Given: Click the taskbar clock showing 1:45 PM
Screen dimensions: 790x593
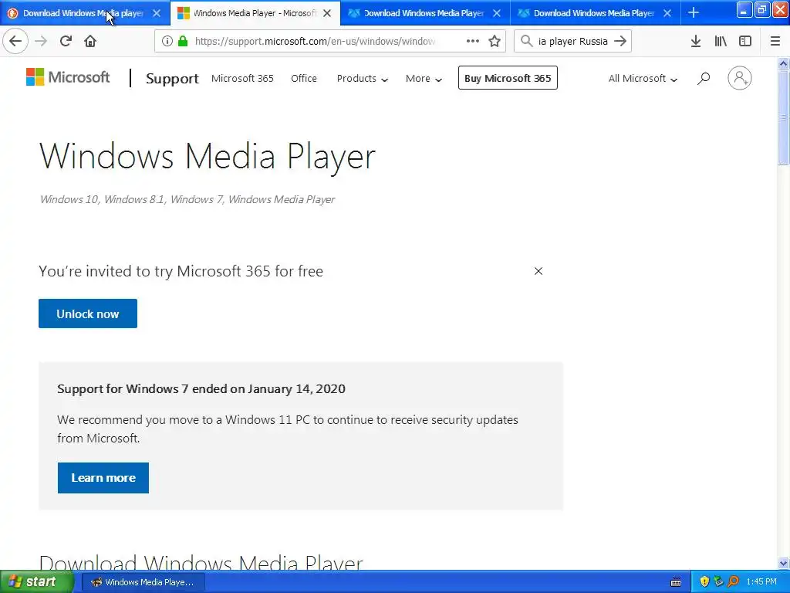Looking at the screenshot, I should pos(761,581).
